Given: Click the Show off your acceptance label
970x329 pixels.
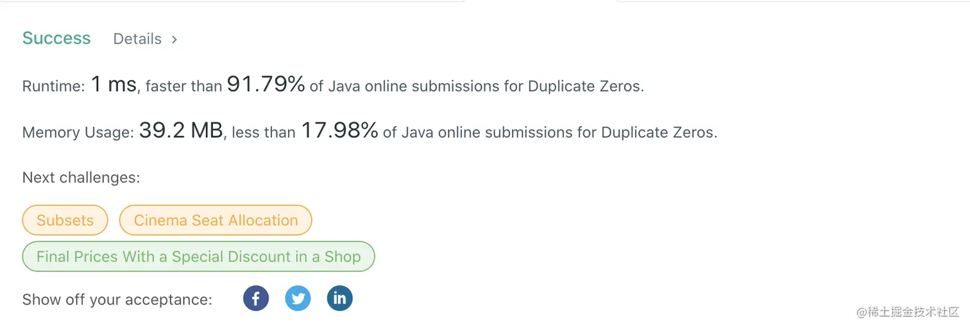Looking at the screenshot, I should tap(117, 300).
